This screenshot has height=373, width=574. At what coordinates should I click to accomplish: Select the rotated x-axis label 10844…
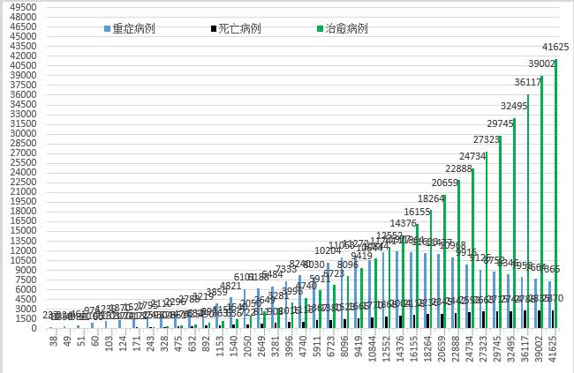tap(373, 347)
